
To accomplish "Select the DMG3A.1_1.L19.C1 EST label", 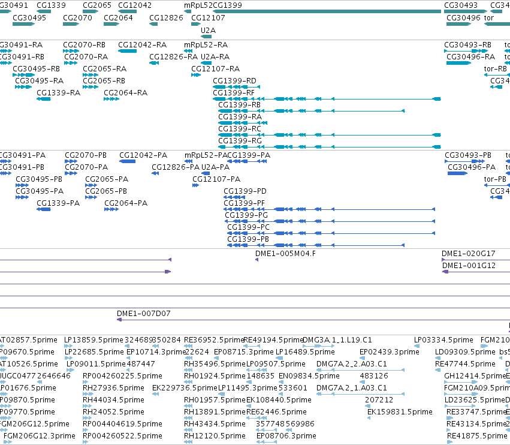I will [337, 340].
